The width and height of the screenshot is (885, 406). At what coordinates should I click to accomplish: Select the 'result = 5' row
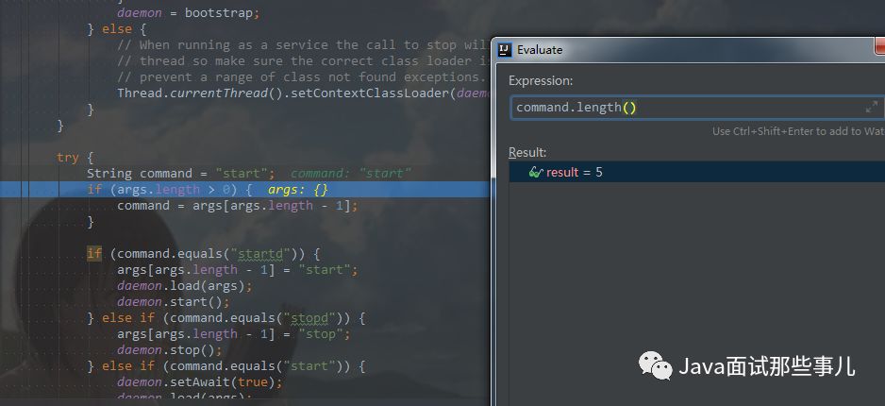pos(697,172)
